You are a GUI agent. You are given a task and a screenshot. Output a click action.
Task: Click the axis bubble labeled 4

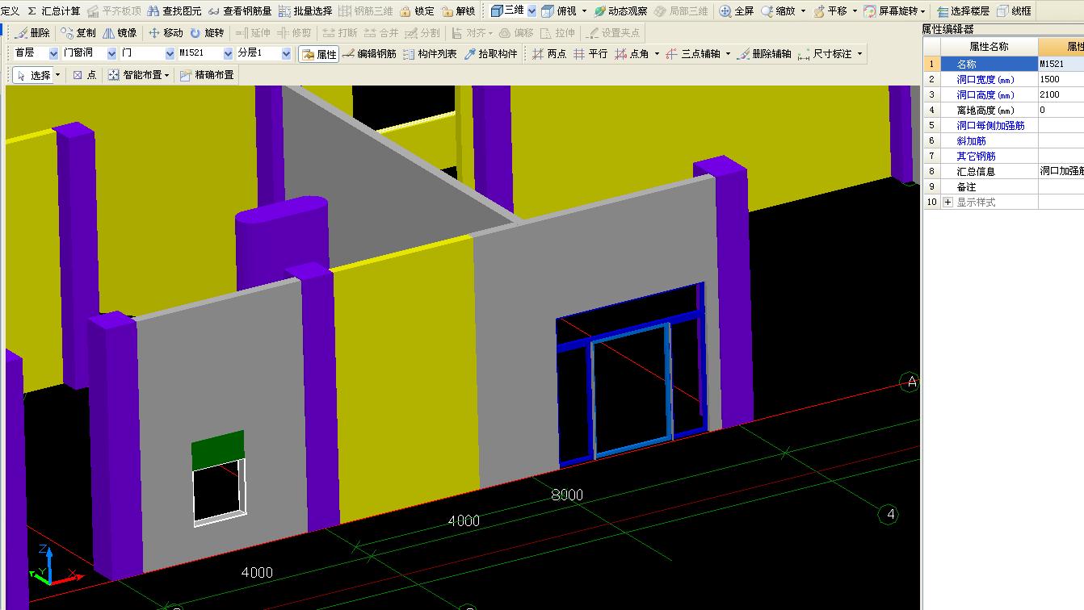(x=890, y=514)
